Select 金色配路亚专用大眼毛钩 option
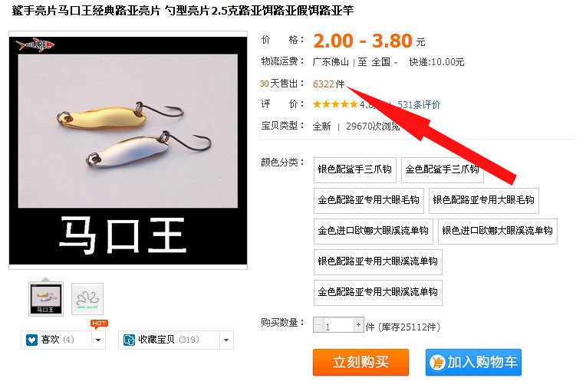 368,201
